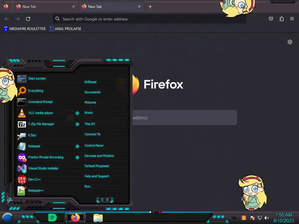Open Action Center flag tray icon
The width and height of the screenshot is (299, 224).
pyautogui.click(x=253, y=218)
